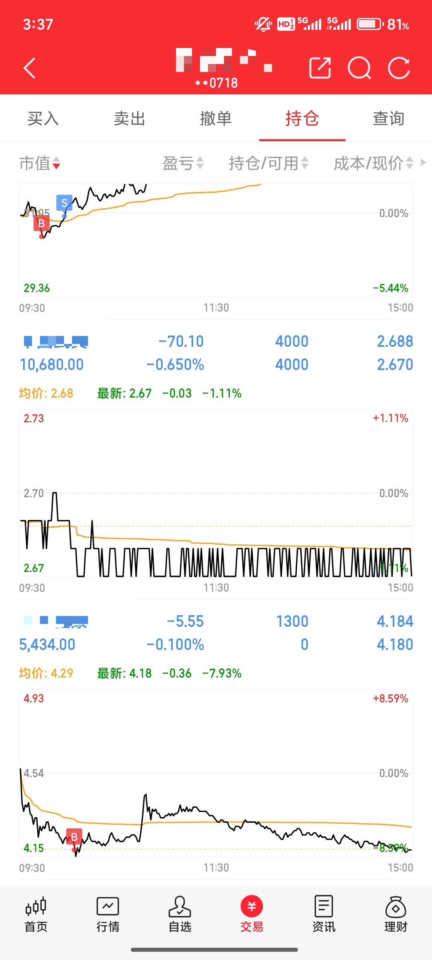The width and height of the screenshot is (432, 960).
Task: Tap the back arrow icon
Action: [30, 68]
